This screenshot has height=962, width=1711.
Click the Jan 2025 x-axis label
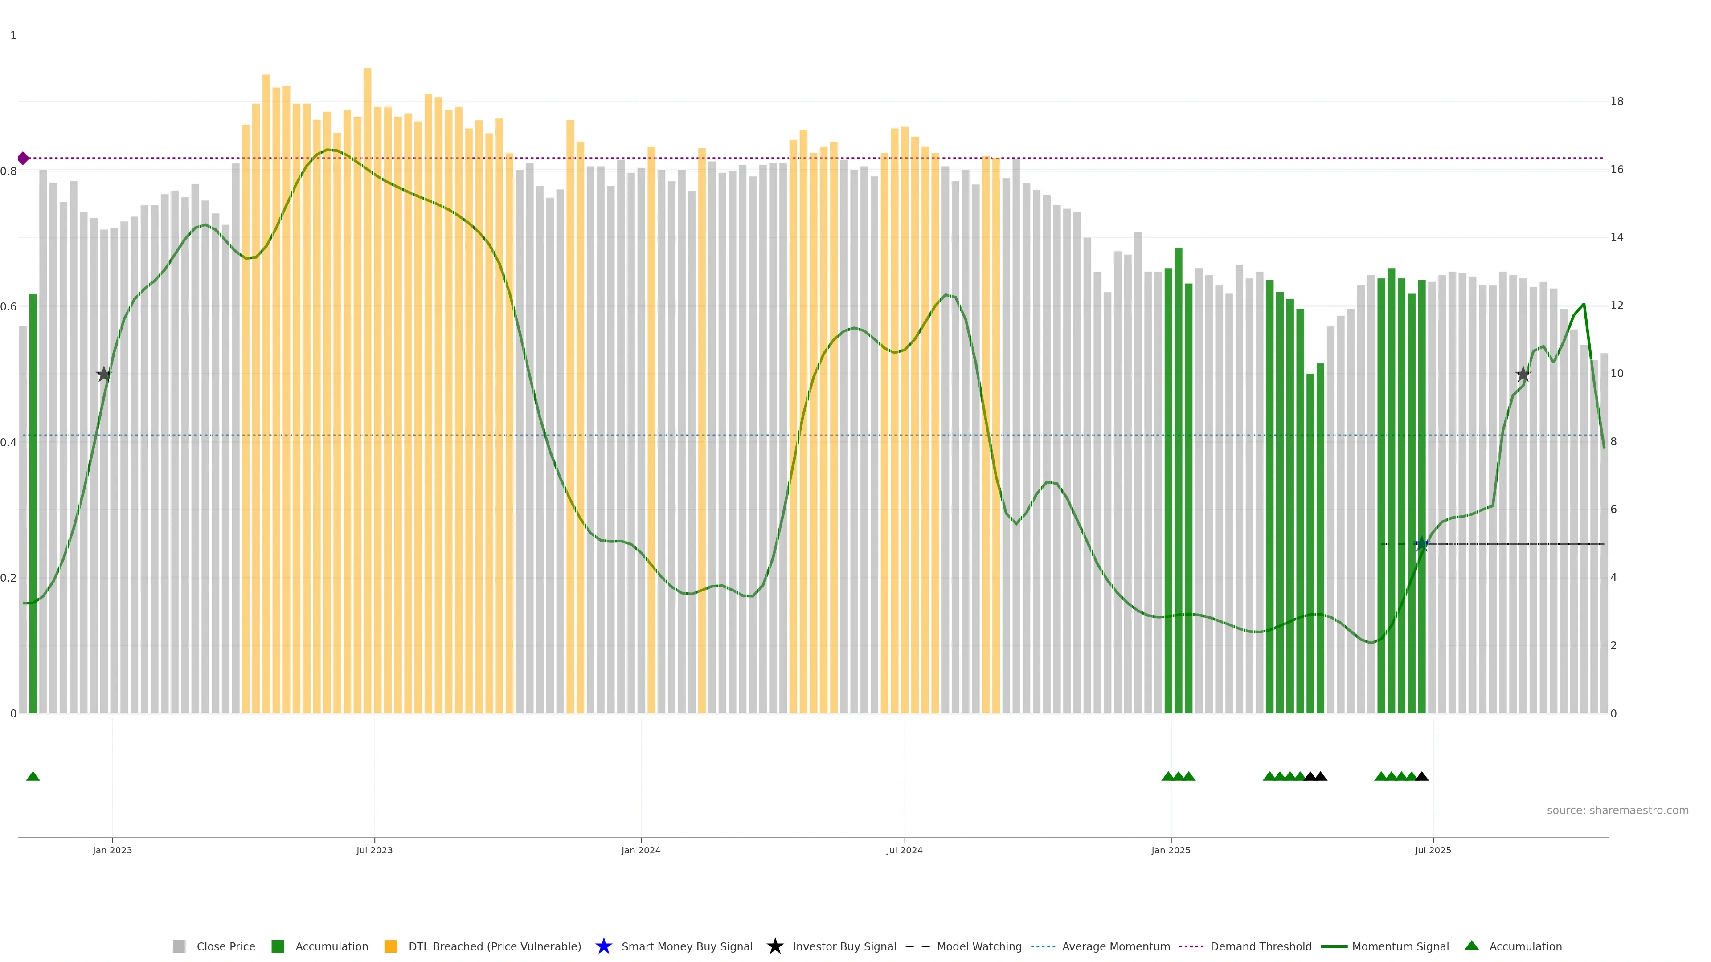click(x=1171, y=850)
